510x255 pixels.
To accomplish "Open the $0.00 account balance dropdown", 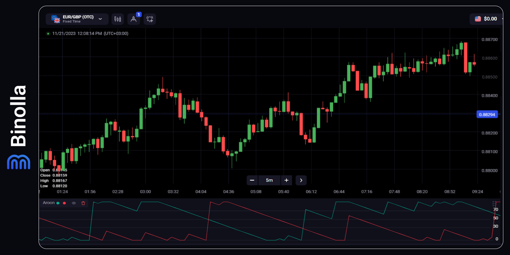I will point(486,19).
